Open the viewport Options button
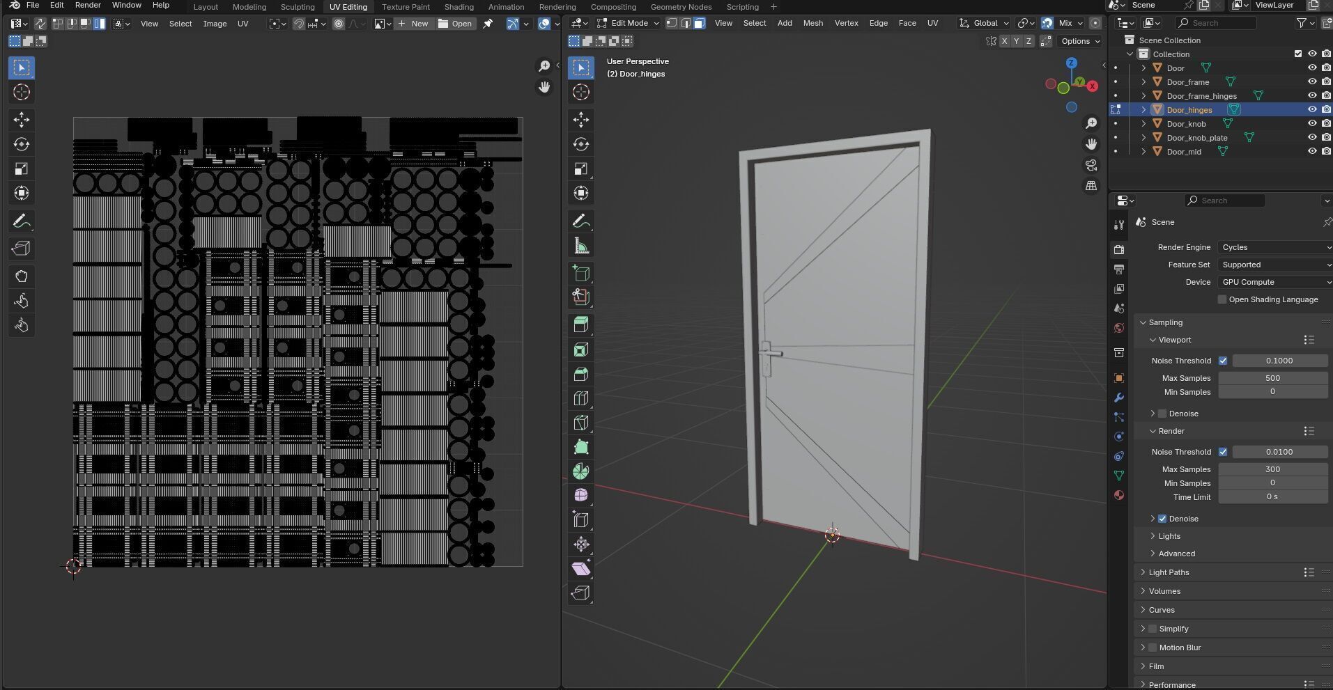The width and height of the screenshot is (1333, 690). tap(1079, 41)
